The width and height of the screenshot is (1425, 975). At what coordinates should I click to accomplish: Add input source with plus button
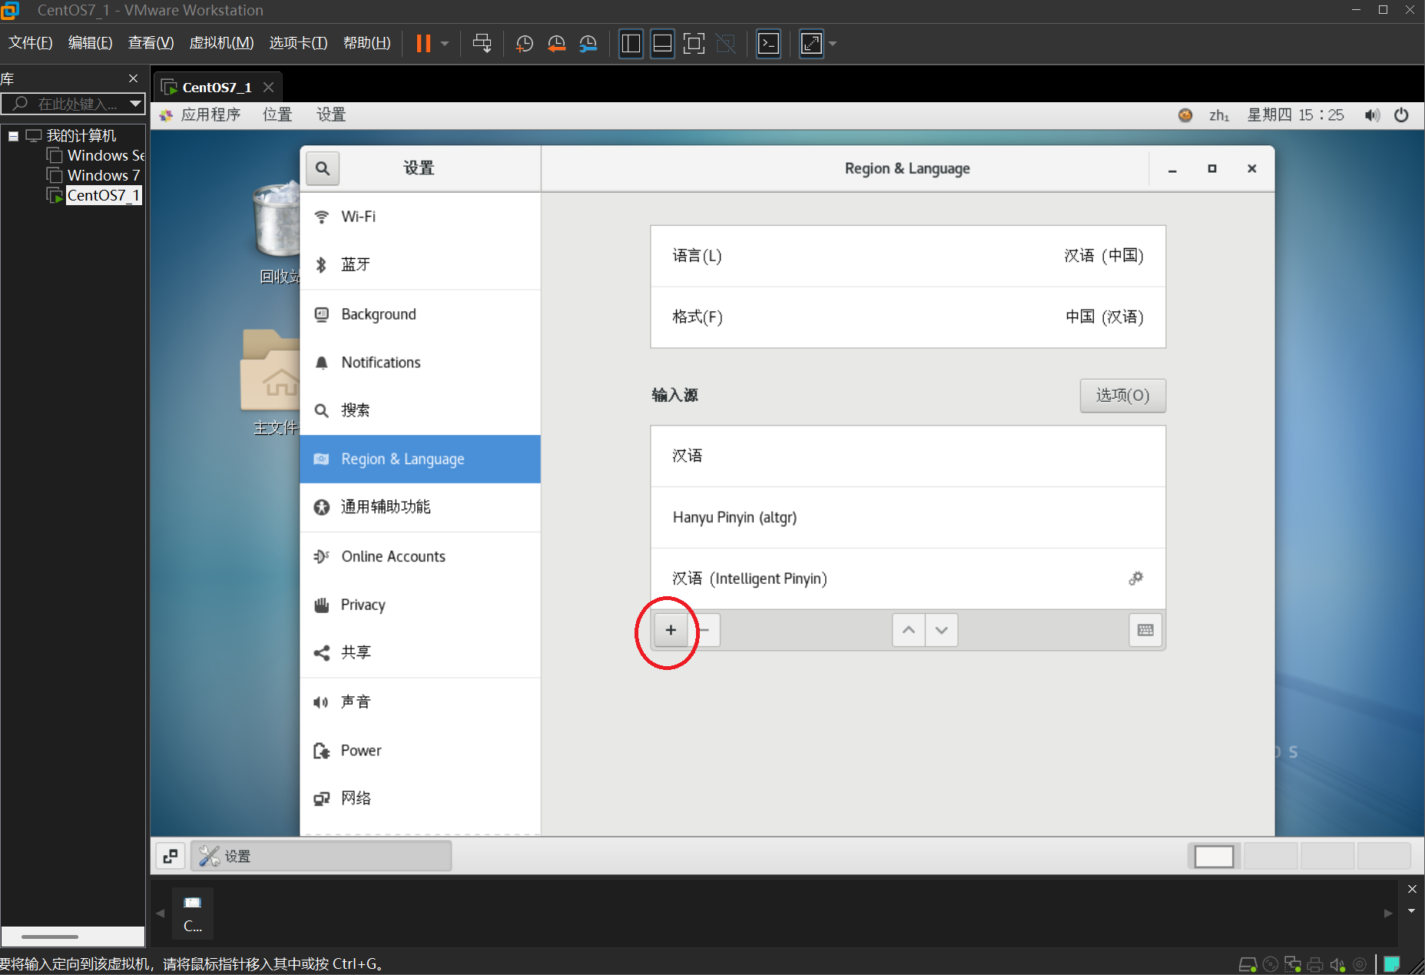click(x=671, y=630)
